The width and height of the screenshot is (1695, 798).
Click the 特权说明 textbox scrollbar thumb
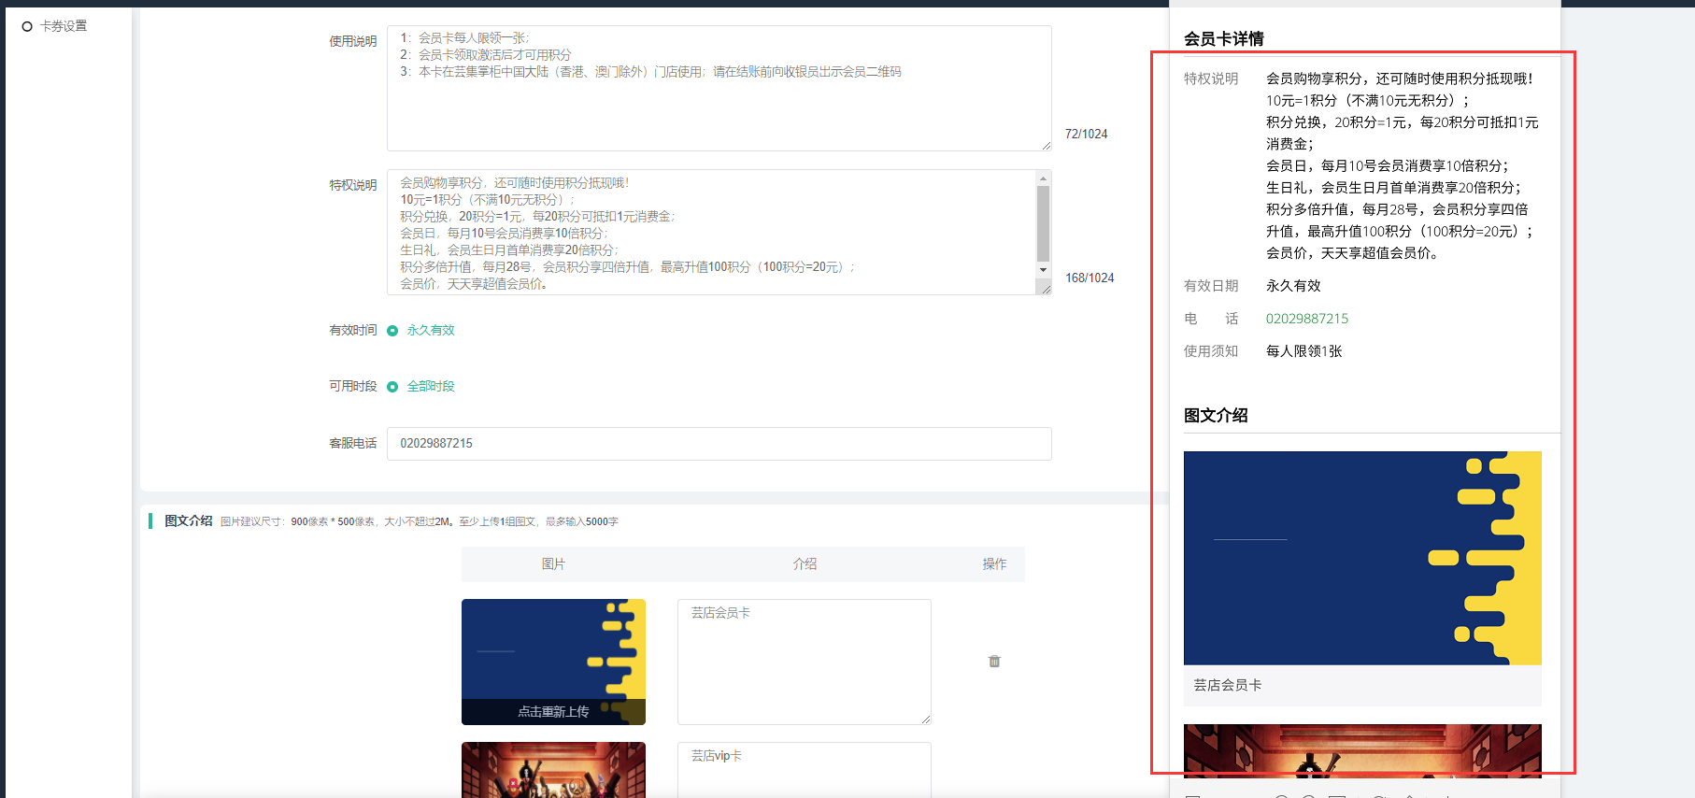click(1043, 222)
